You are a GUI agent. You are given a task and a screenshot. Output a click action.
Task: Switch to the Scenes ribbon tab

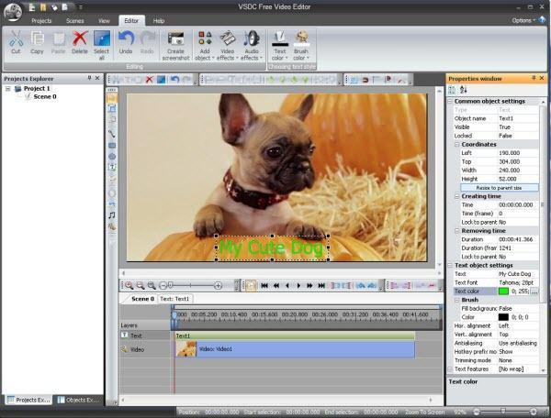(x=73, y=19)
